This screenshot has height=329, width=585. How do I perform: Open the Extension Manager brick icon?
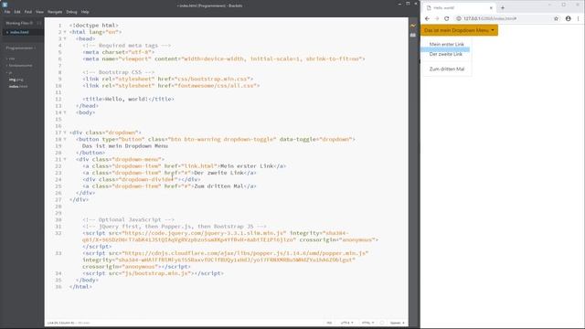pyautogui.click(x=412, y=35)
